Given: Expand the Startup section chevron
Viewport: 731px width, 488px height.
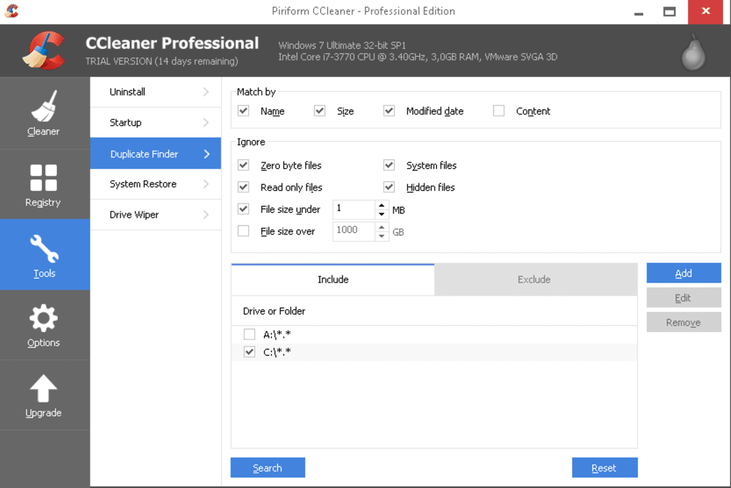Looking at the screenshot, I should 207,122.
